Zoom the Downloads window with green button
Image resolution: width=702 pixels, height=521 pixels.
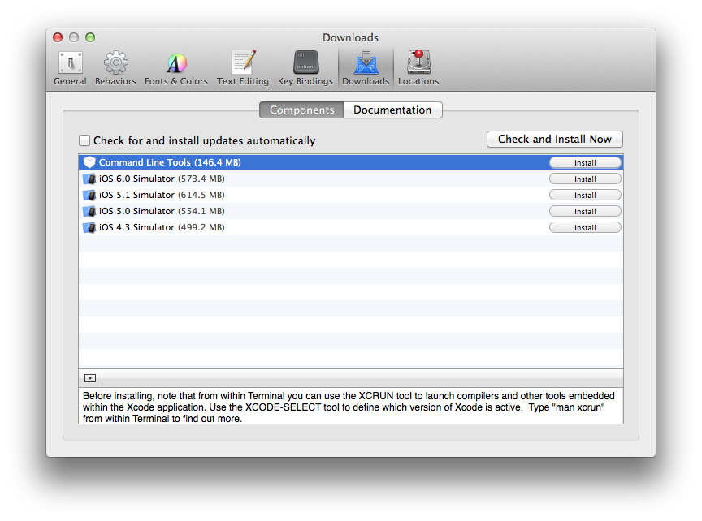point(90,37)
